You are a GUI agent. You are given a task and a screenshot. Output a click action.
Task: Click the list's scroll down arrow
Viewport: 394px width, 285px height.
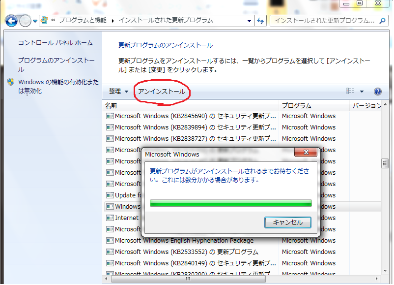pyautogui.click(x=385, y=271)
